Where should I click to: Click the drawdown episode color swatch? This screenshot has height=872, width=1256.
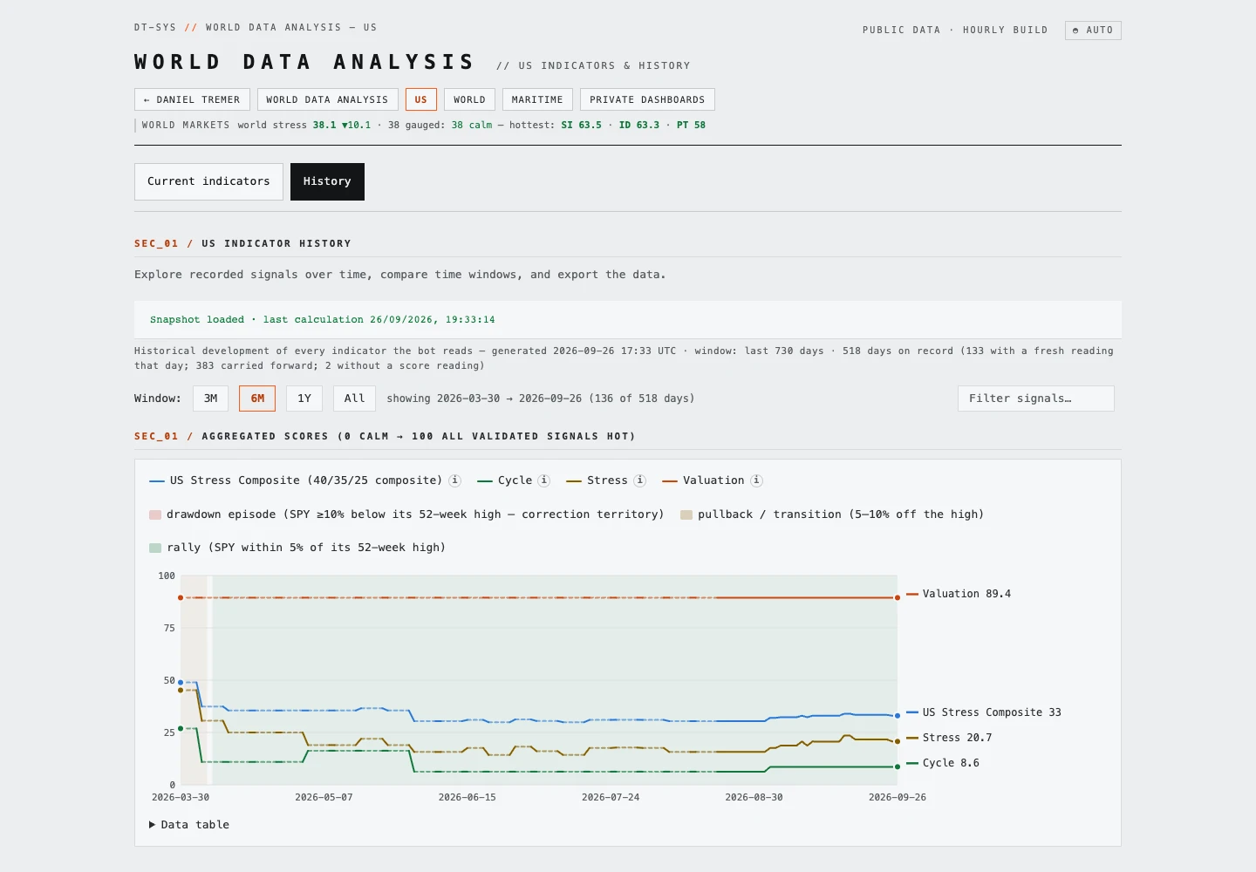[x=155, y=514]
